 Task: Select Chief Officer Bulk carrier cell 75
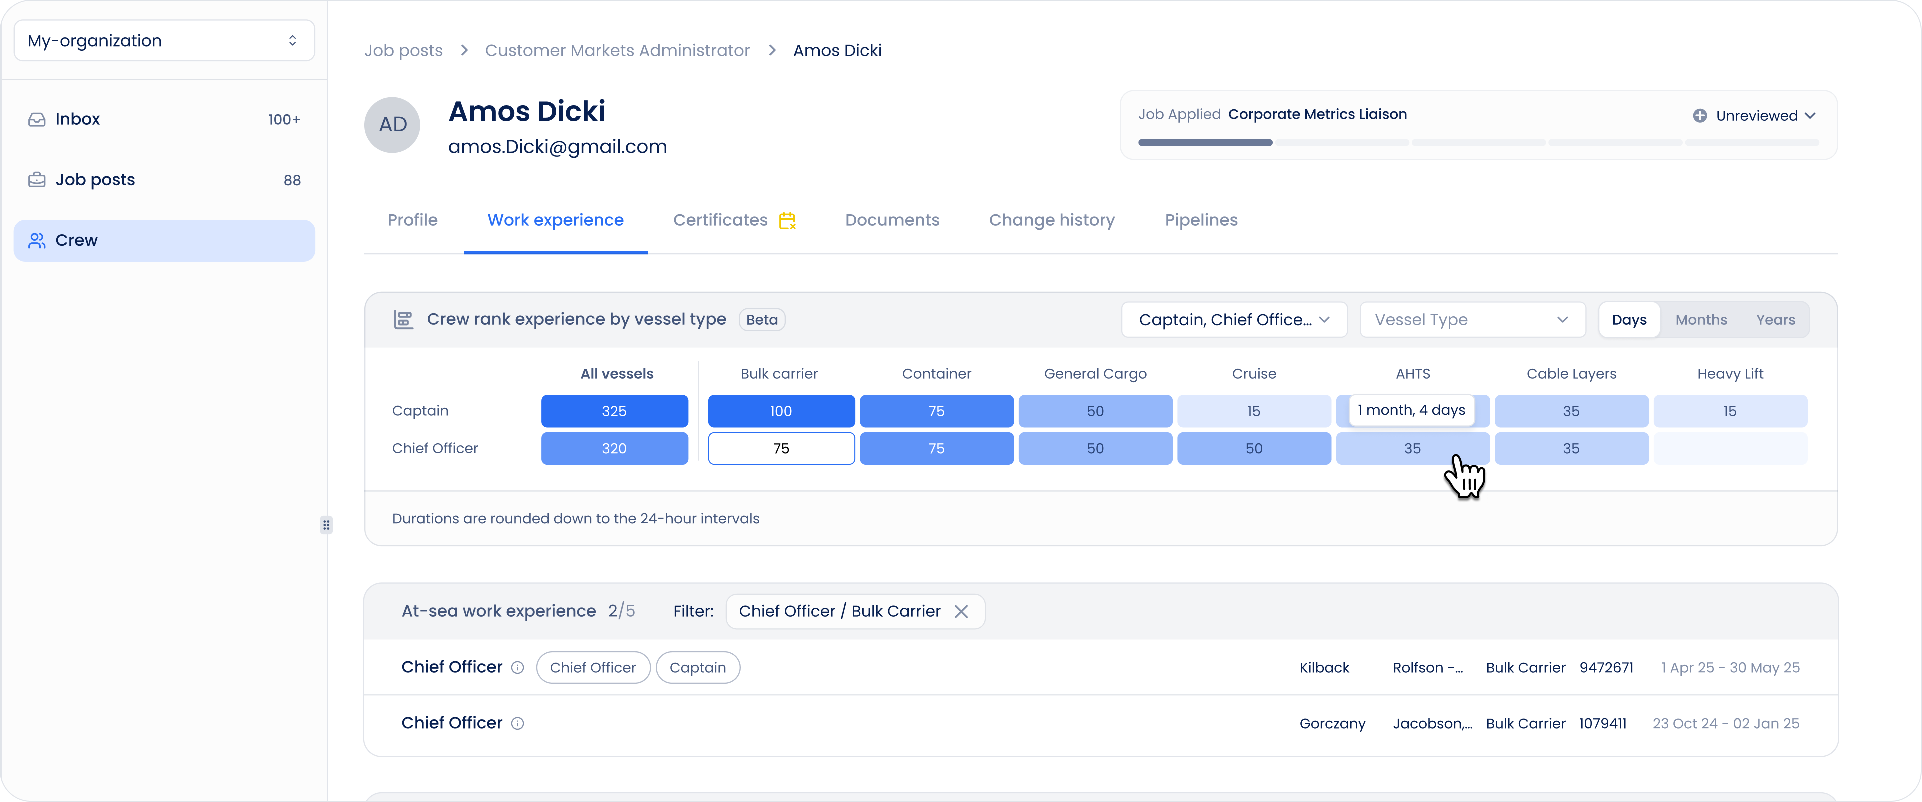click(781, 448)
